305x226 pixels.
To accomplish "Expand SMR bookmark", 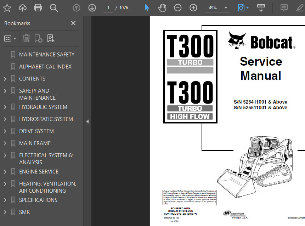I will [5, 213].
